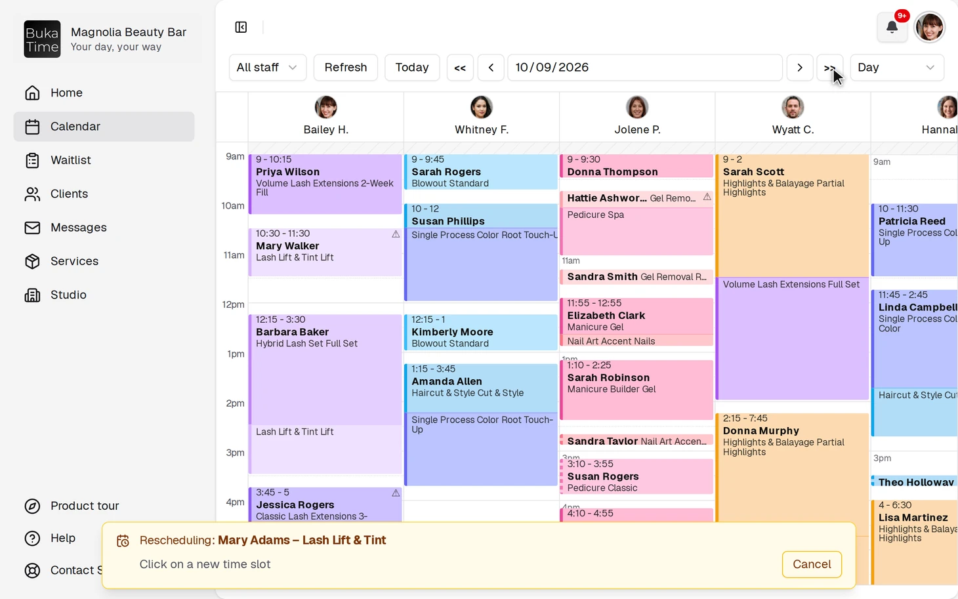This screenshot has height=599, width=958.
Task: Open the Clients page
Action: (x=104, y=194)
